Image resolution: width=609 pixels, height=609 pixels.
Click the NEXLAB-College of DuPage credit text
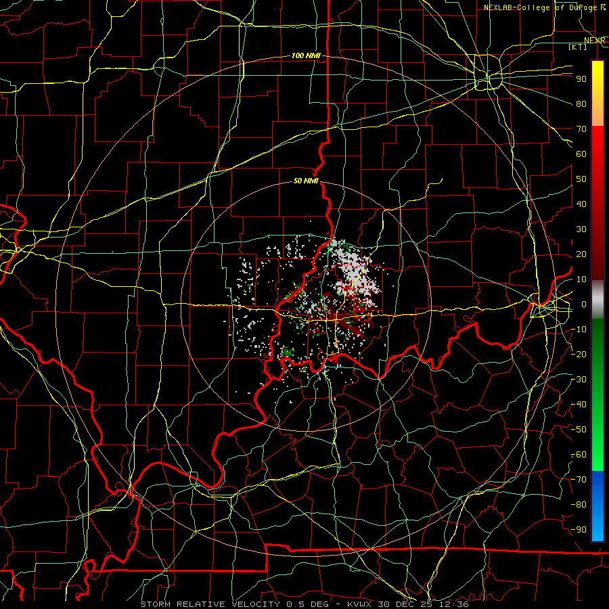(x=540, y=7)
